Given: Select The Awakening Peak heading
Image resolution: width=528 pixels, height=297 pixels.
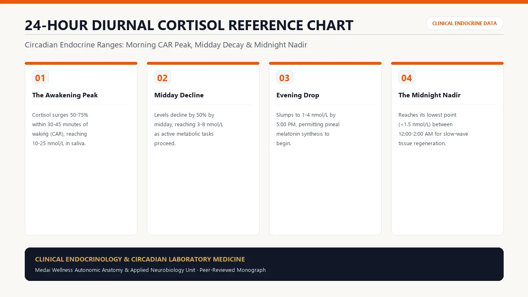Looking at the screenshot, I should click(x=65, y=95).
